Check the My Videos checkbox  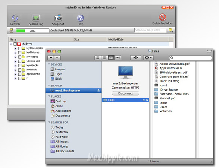(20, 57)
